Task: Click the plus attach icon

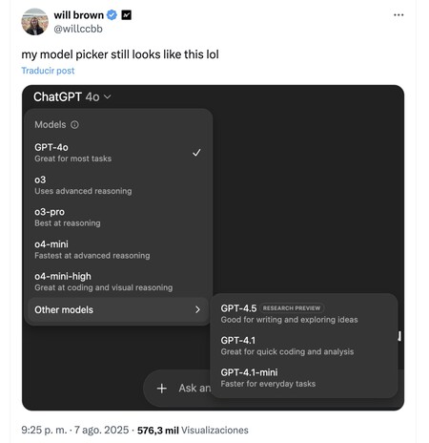Action: (162, 389)
